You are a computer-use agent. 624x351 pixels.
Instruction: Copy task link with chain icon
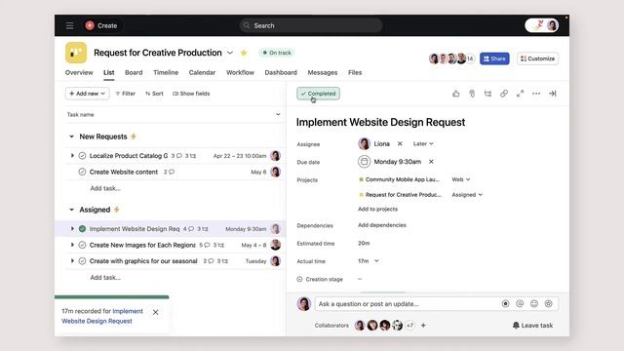click(504, 94)
